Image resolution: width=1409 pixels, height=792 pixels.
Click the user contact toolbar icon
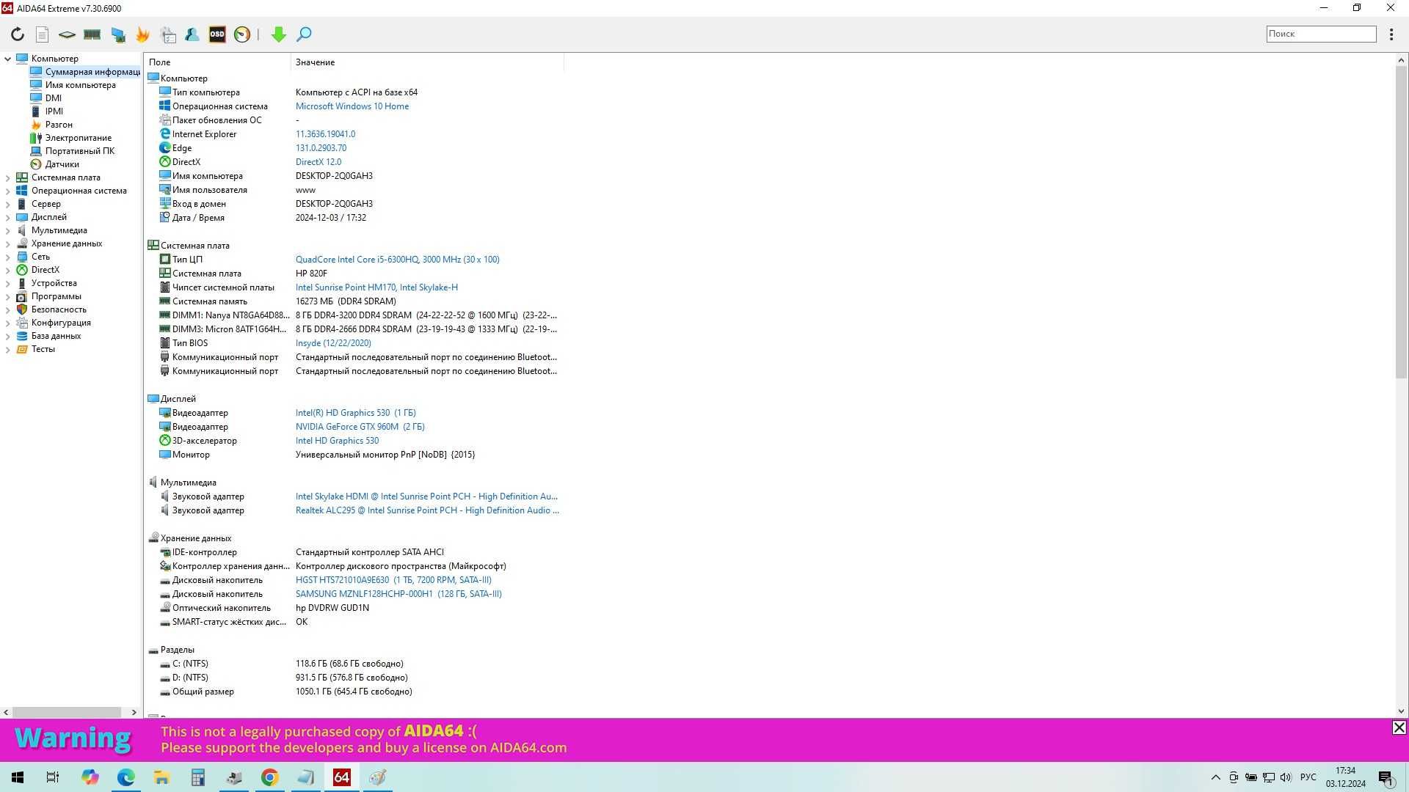click(x=192, y=34)
